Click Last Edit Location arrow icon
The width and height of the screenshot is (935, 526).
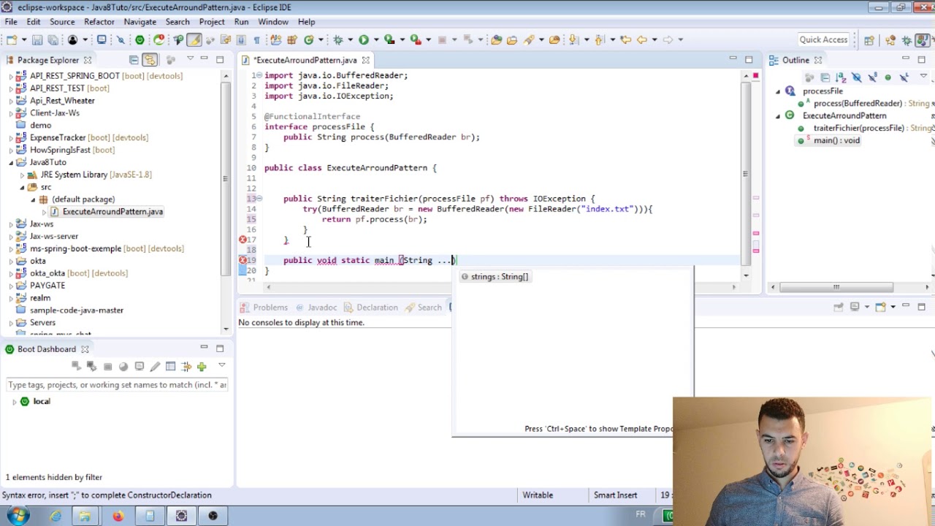(x=625, y=39)
